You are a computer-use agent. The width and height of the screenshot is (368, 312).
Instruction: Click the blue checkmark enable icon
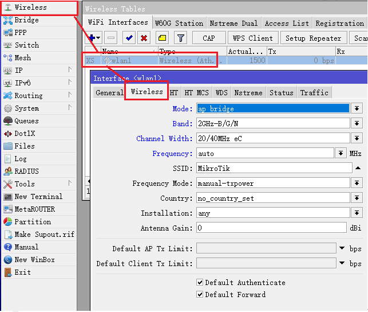129,38
